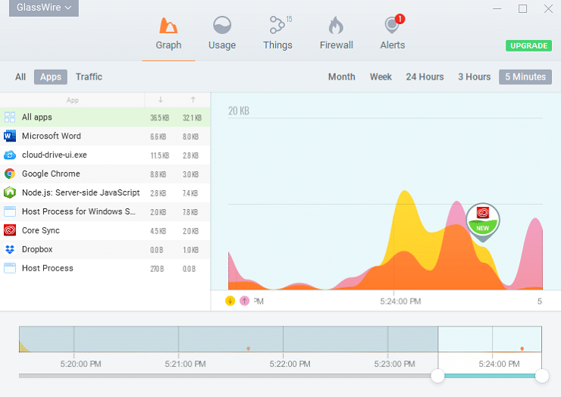Click the Node.js app icon
This screenshot has width=561, height=397.
coord(10,192)
